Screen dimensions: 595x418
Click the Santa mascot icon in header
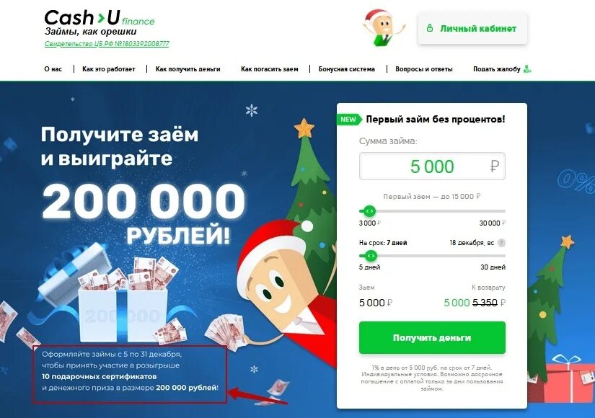coord(384,29)
